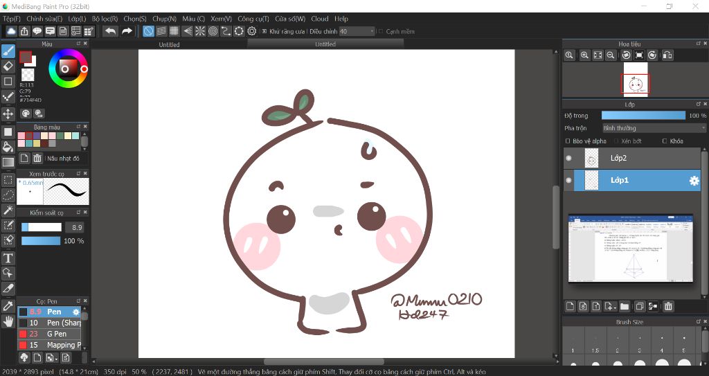Click the brush size value 8.9 field
The height and width of the screenshot is (376, 709).
[75, 227]
